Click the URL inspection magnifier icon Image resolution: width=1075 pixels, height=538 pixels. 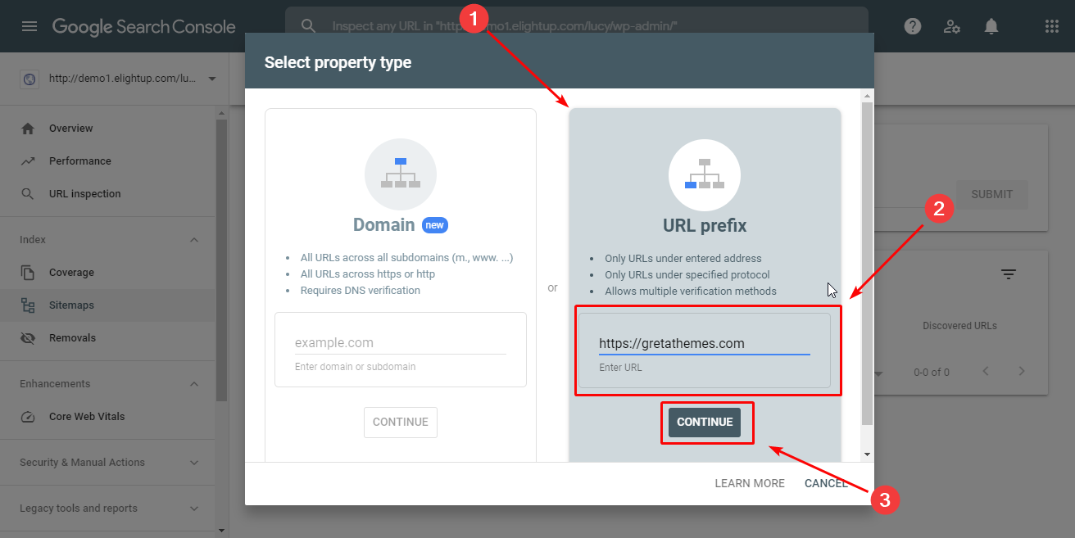pyautogui.click(x=28, y=194)
